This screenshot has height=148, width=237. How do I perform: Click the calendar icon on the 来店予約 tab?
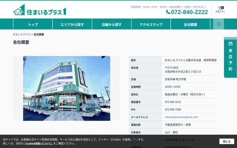point(230,44)
